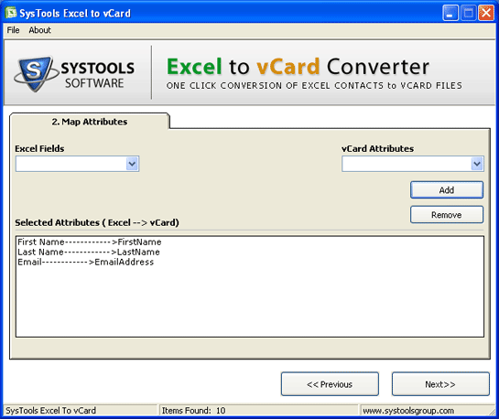
Task: Select the Email to EmailAddress mapping
Action: (x=85, y=263)
